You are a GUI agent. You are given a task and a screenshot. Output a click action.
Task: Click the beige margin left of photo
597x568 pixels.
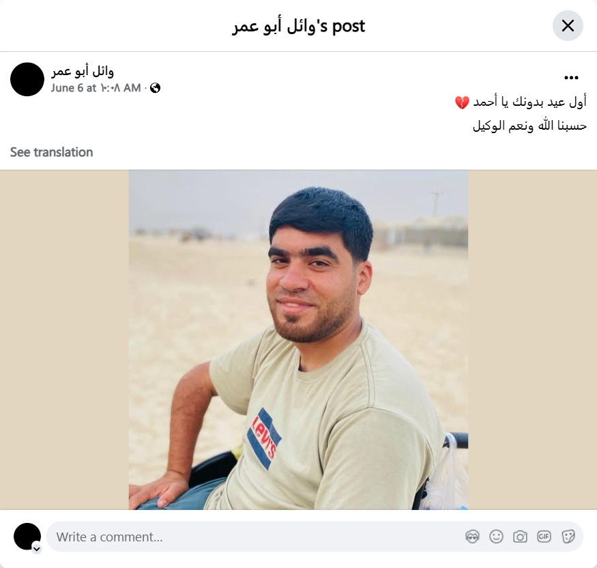click(64, 340)
